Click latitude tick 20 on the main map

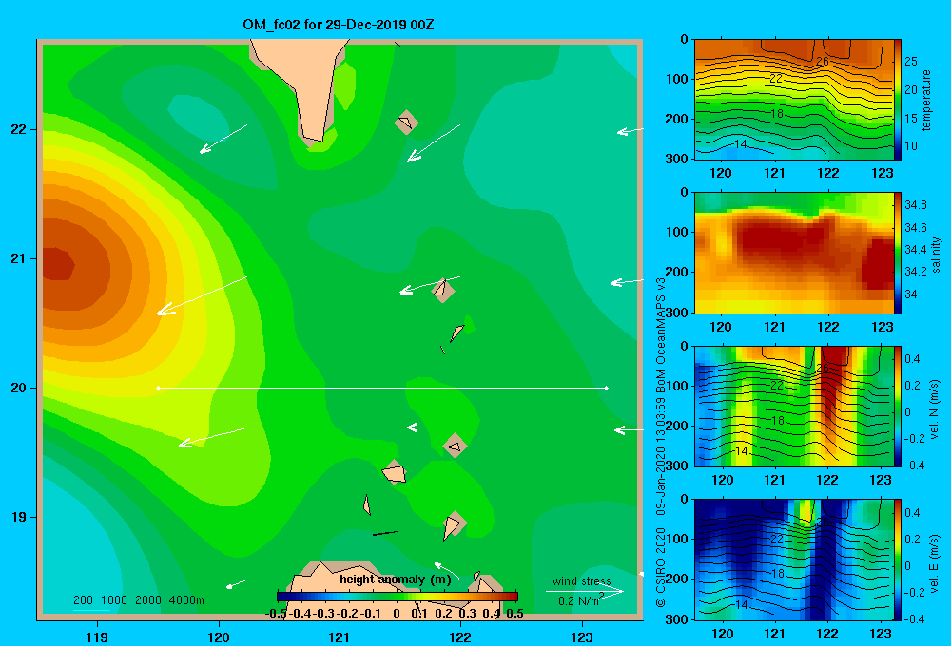pos(19,388)
